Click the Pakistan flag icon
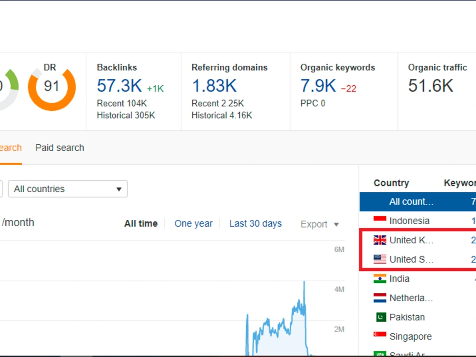This screenshot has width=476, height=357. click(381, 317)
